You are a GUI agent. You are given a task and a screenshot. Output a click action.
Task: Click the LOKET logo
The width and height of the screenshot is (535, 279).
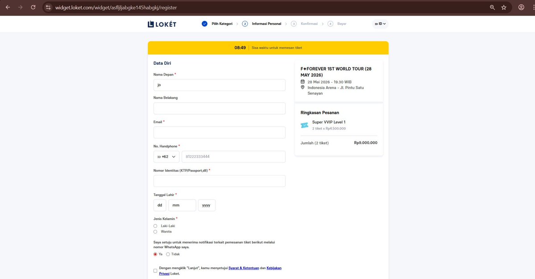coord(162,24)
